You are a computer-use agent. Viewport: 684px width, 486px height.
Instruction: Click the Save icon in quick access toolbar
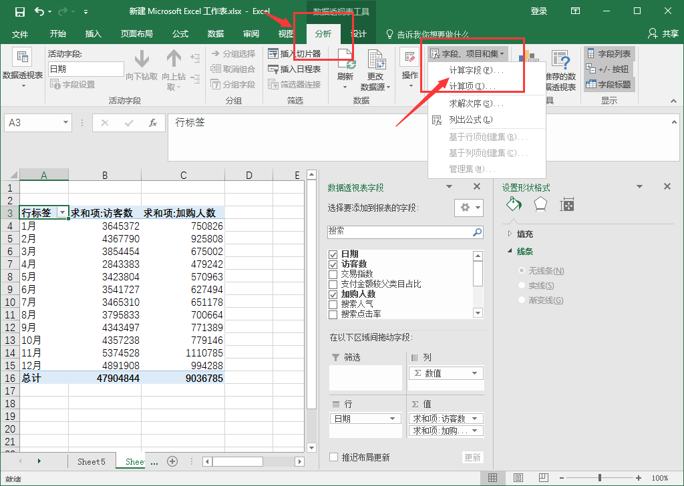(x=20, y=11)
